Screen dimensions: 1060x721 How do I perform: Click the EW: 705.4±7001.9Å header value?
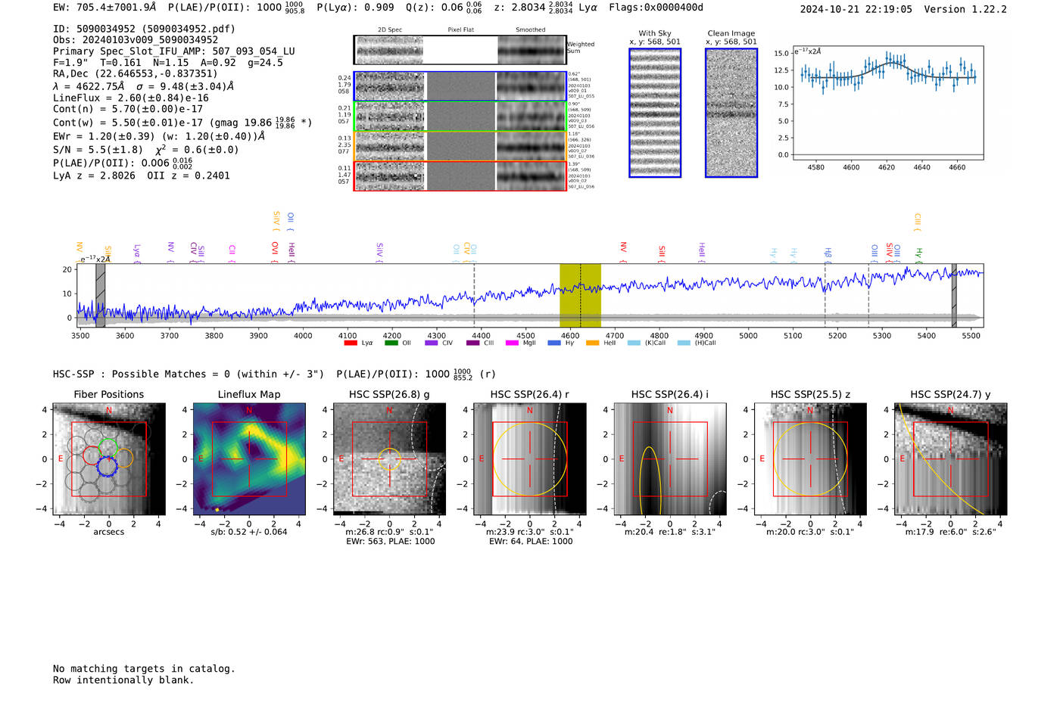coord(104,8)
